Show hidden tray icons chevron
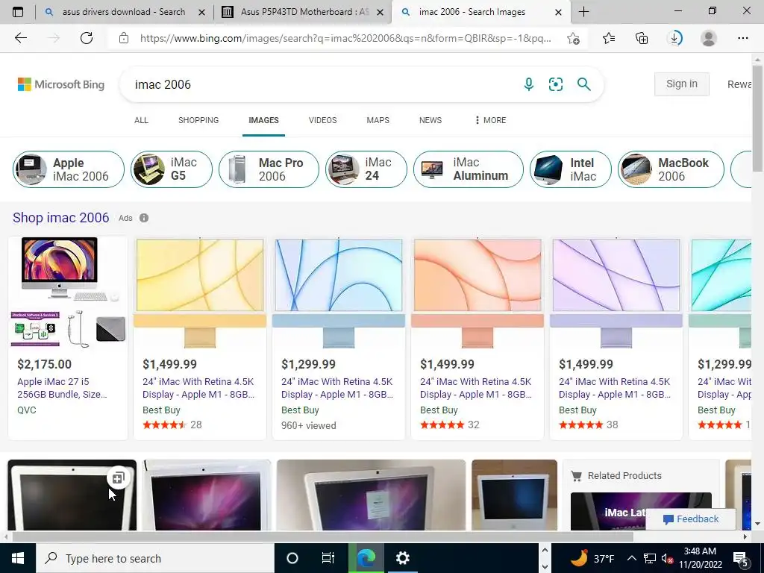 click(x=631, y=558)
